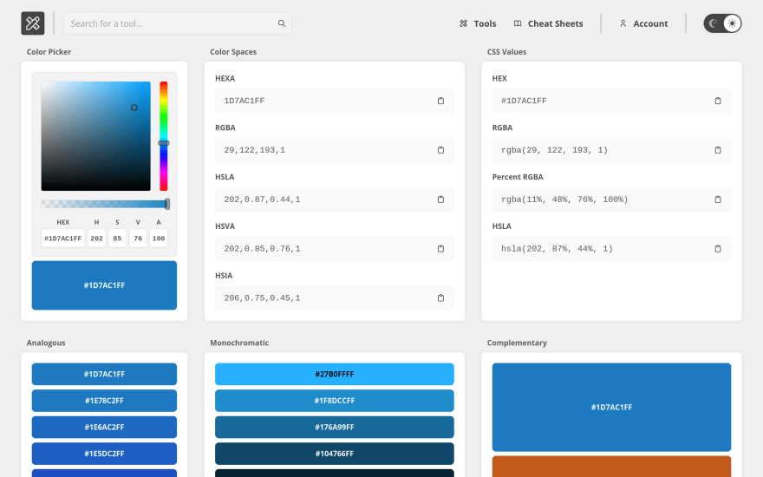Click the Color Spaces section heading

[233, 51]
